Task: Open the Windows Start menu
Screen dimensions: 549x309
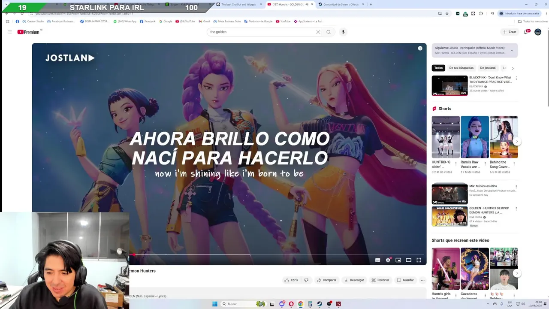Action: (x=215, y=304)
